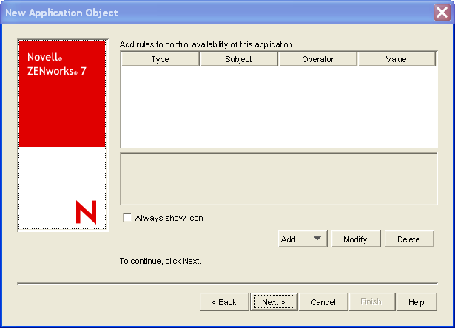Open the Add rule dropdown
Viewport: 455px width, 328px height.
point(303,239)
